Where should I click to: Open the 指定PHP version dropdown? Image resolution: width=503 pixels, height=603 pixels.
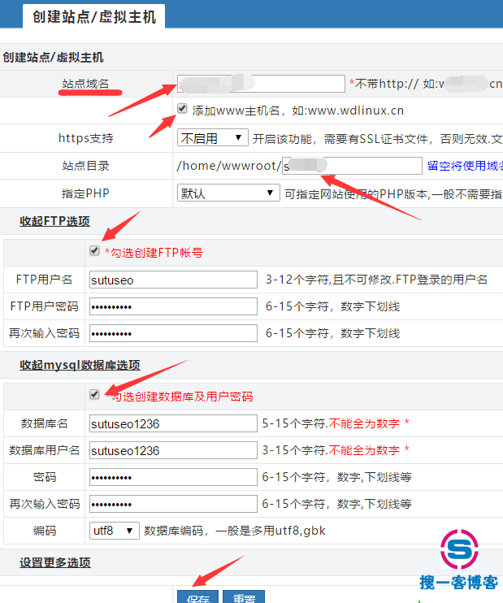tap(228, 193)
